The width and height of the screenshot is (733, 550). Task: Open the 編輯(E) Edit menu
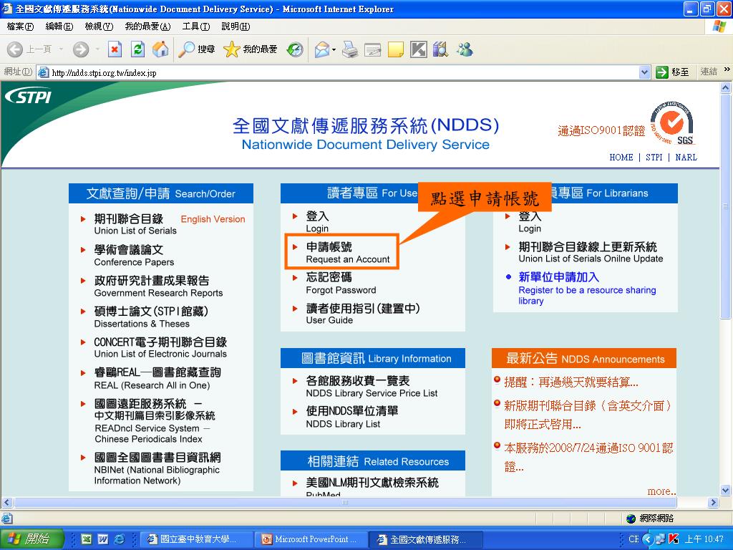point(59,26)
